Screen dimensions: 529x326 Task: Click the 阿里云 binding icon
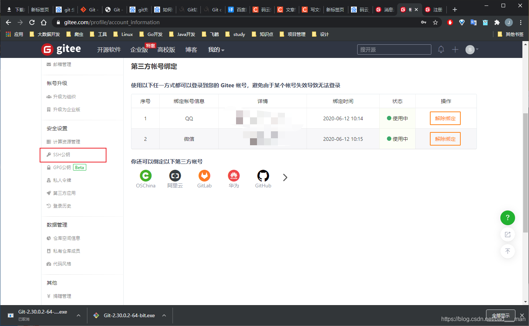click(175, 176)
